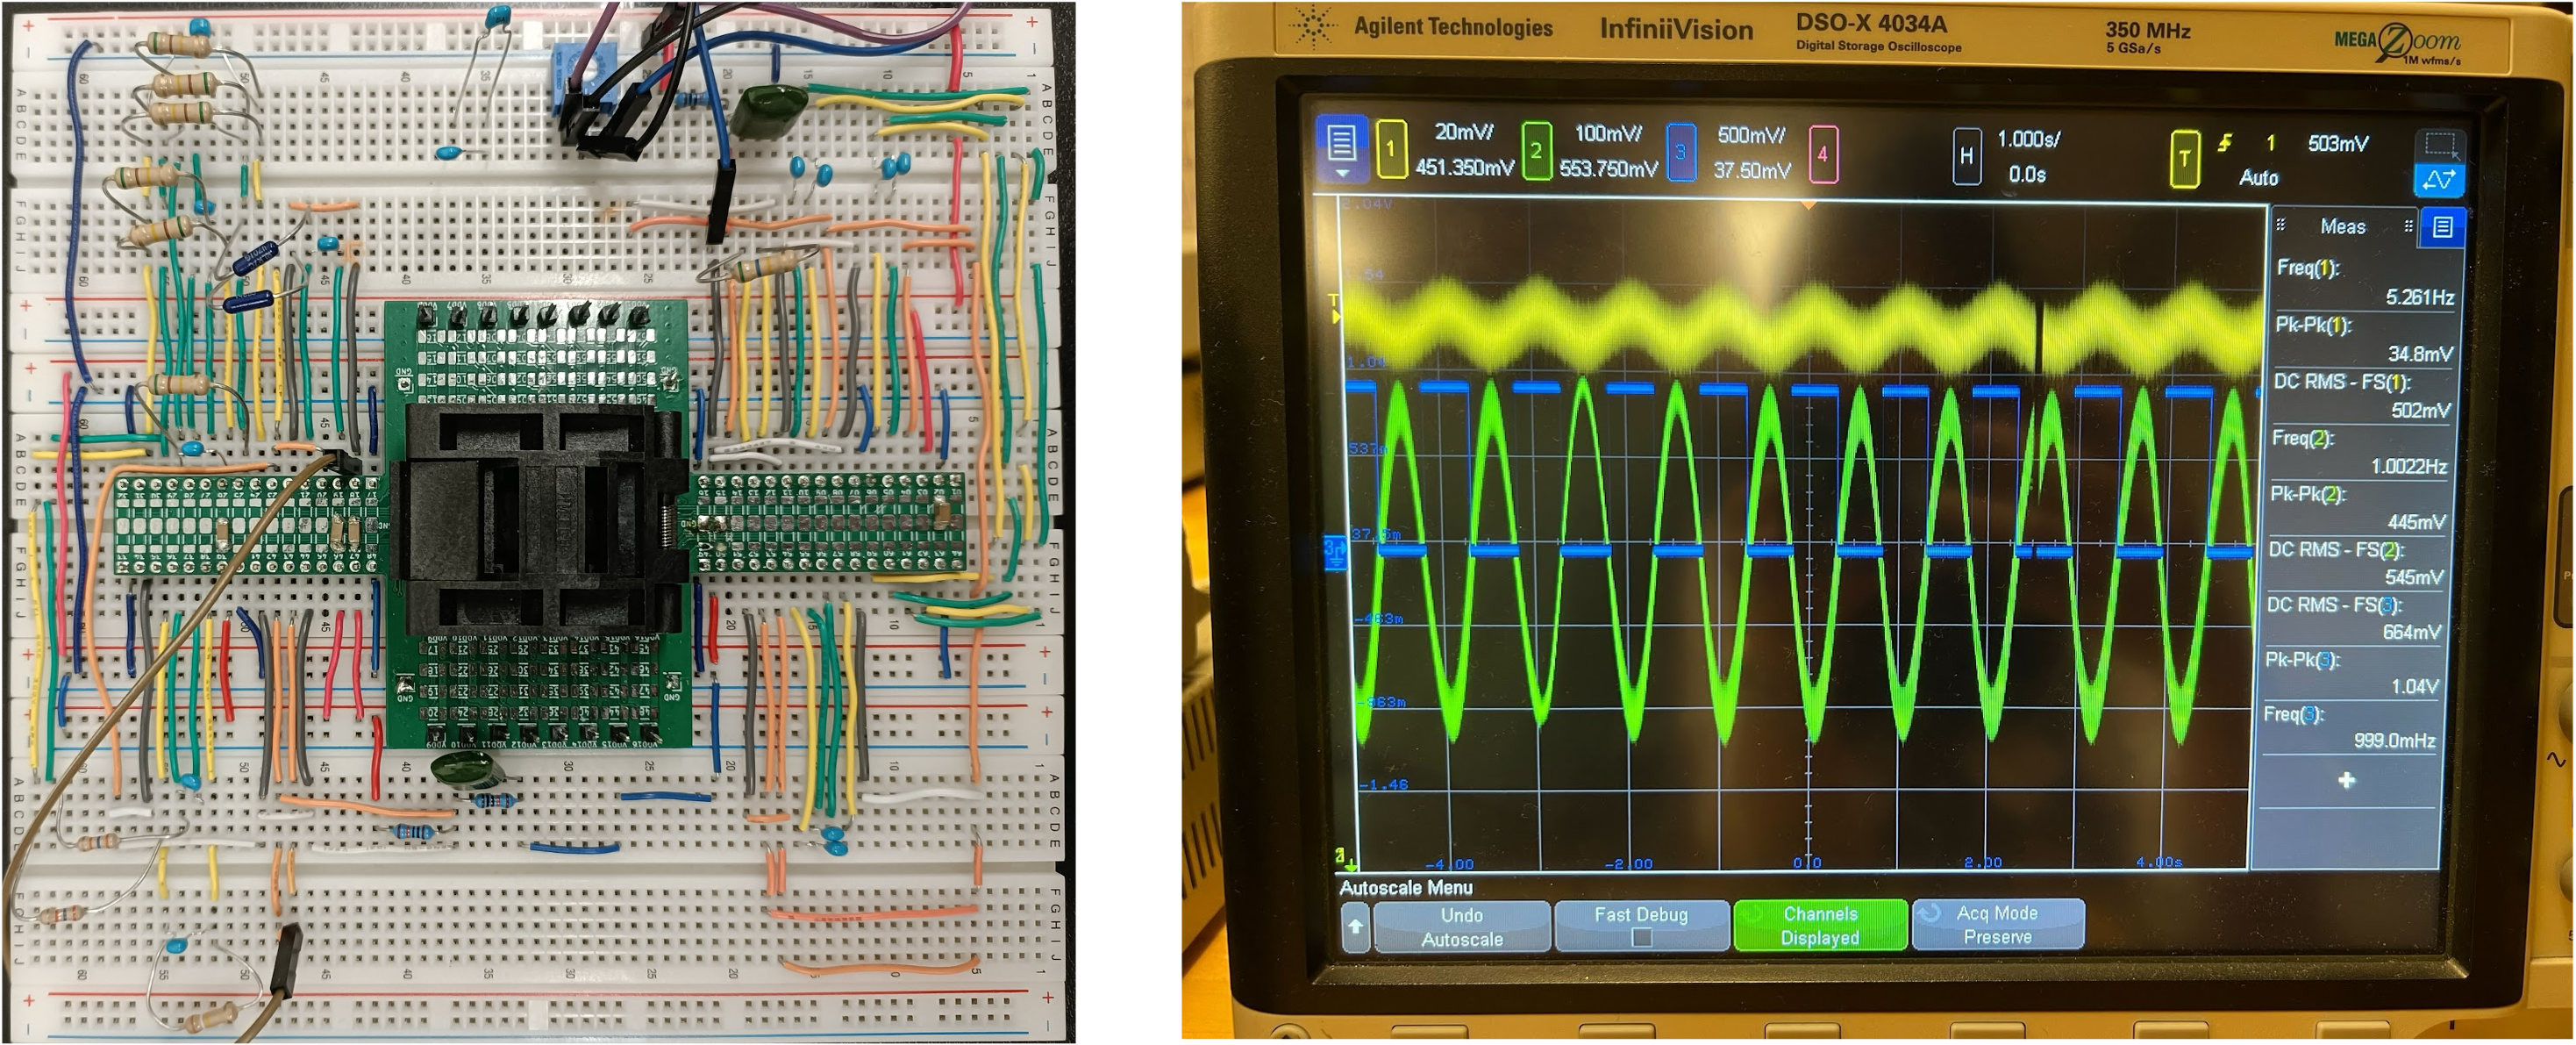Select the 664mV DC RMS channel 3 measurement
The image size is (2576, 1045).
[x=2354, y=619]
